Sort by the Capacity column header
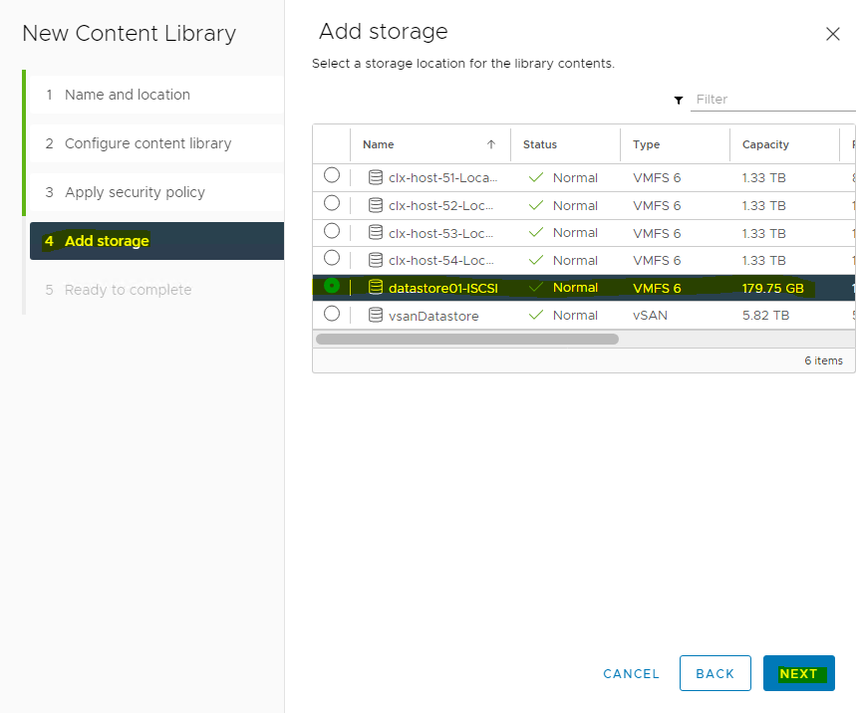The height and width of the screenshot is (713, 858). tap(765, 144)
